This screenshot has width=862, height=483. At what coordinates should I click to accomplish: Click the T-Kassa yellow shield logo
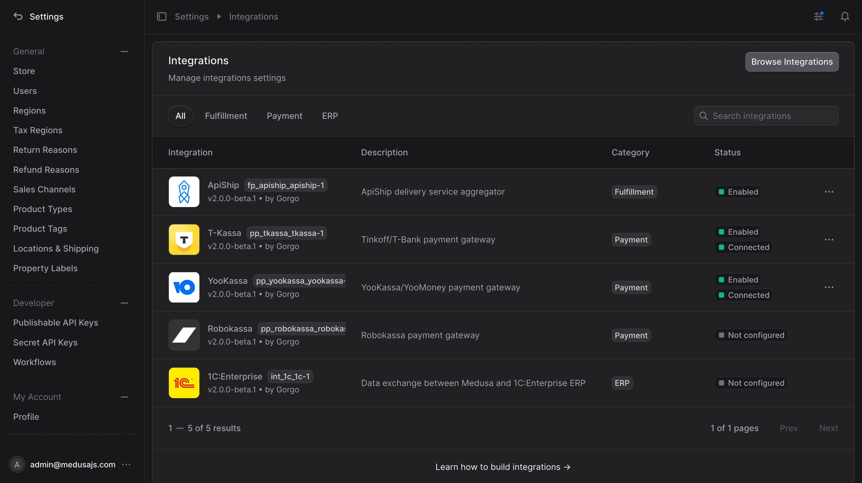click(184, 240)
